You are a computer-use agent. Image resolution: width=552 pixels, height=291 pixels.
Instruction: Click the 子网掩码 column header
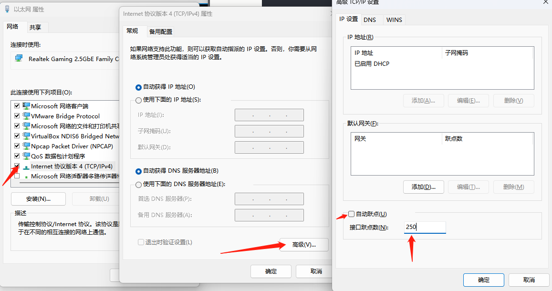487,53
